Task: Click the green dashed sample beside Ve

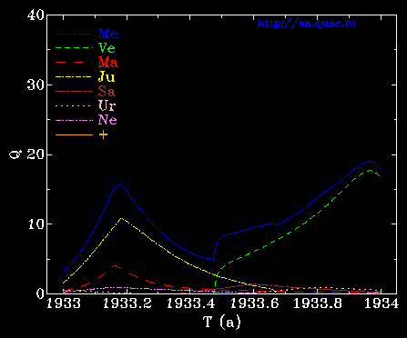Action: [x=74, y=48]
